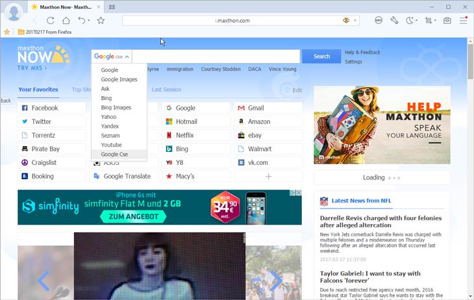Choose Ask in the engine list
The height and width of the screenshot is (300, 474).
coord(105,88)
